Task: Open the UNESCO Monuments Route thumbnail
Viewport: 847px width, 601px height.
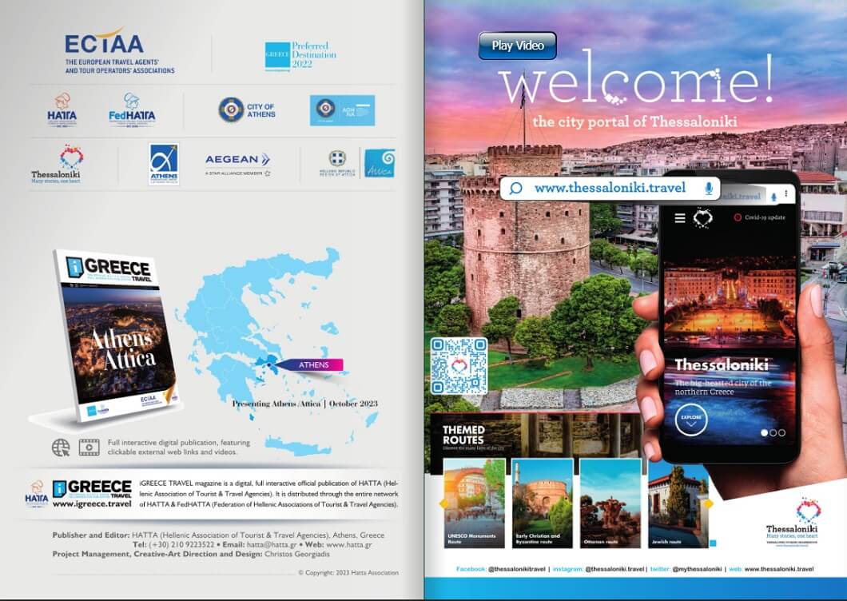Action: click(475, 503)
